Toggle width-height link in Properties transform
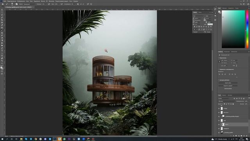 tap(220, 61)
